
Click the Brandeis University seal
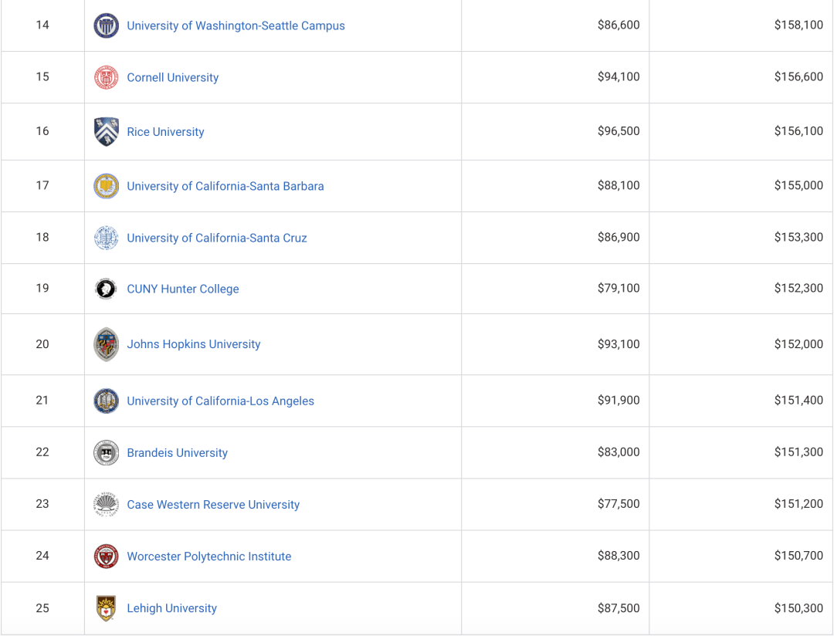107,452
